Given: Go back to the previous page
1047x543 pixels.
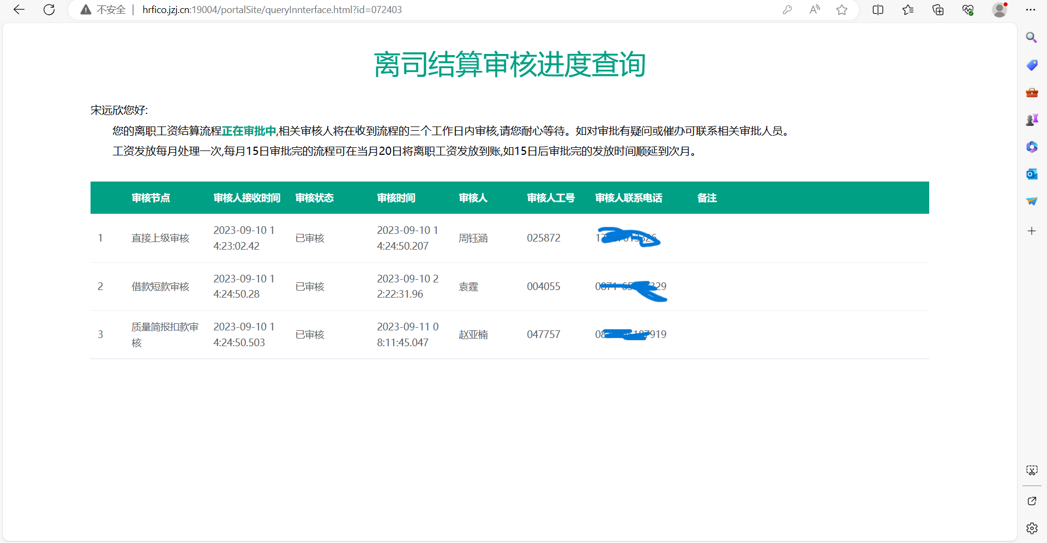Looking at the screenshot, I should [19, 10].
